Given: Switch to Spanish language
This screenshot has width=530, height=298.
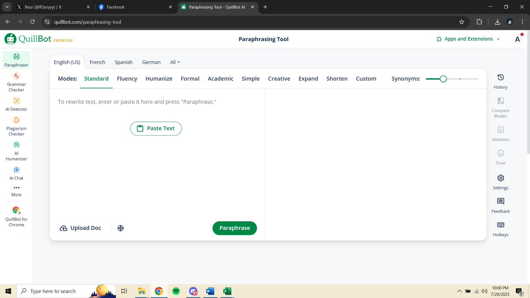Looking at the screenshot, I should (124, 62).
